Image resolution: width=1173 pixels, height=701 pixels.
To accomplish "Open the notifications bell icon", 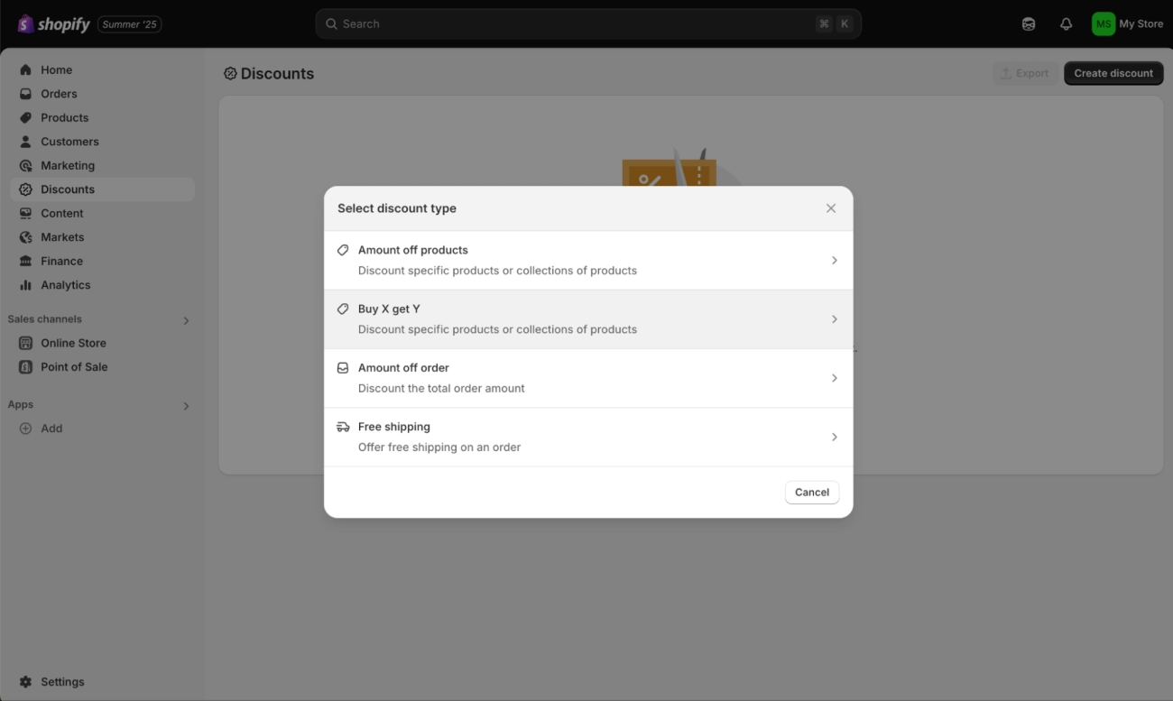I will 1066,24.
